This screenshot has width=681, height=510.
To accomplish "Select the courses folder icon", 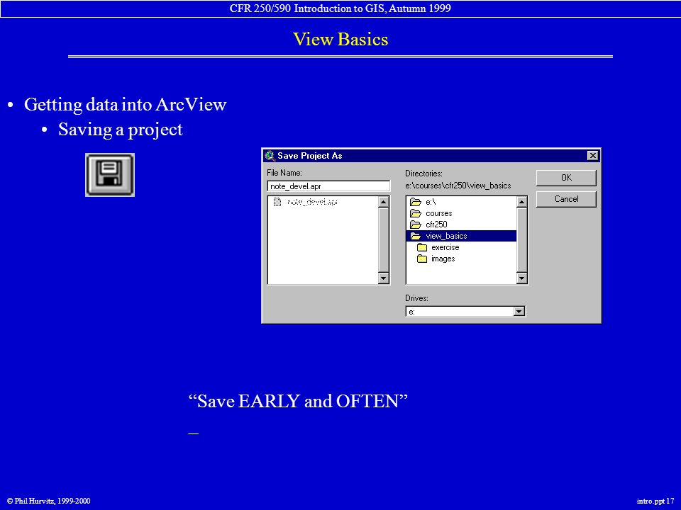I will [x=416, y=213].
